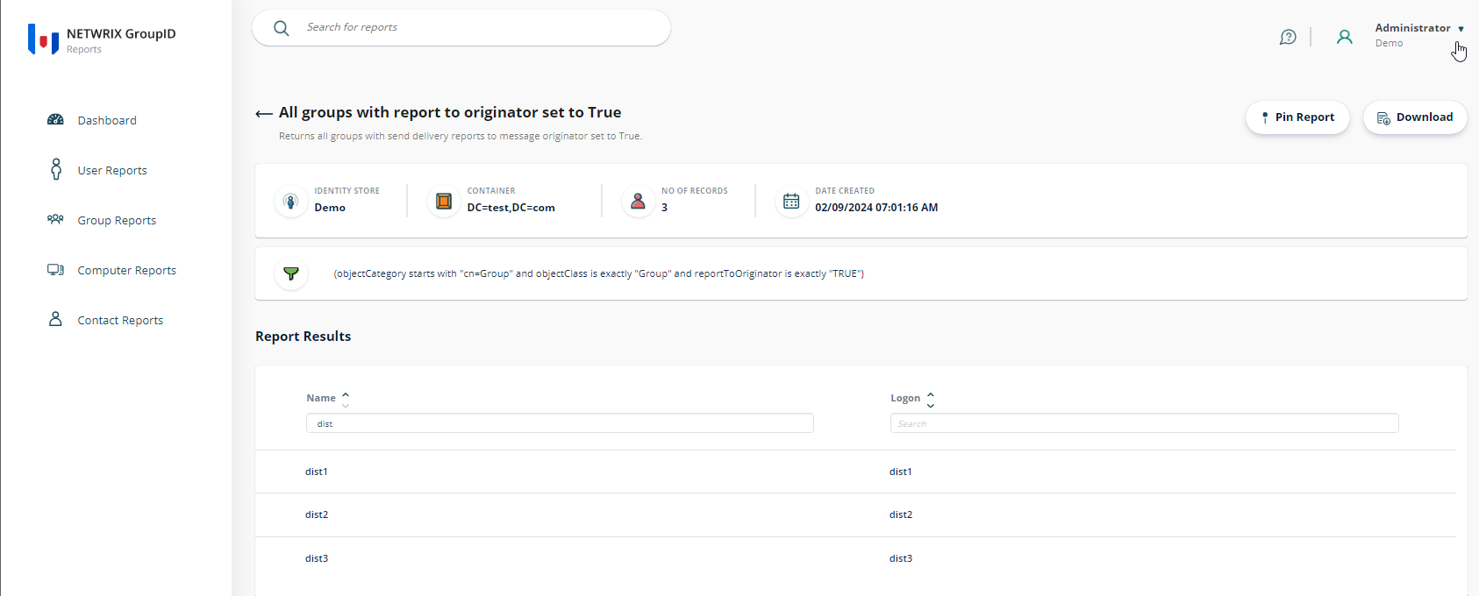Click the report description text
The width and height of the screenshot is (1479, 596).
[x=461, y=136]
